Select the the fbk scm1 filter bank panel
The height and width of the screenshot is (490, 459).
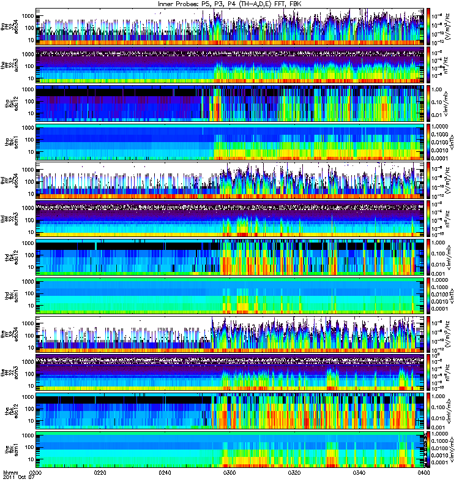[x=230, y=450]
